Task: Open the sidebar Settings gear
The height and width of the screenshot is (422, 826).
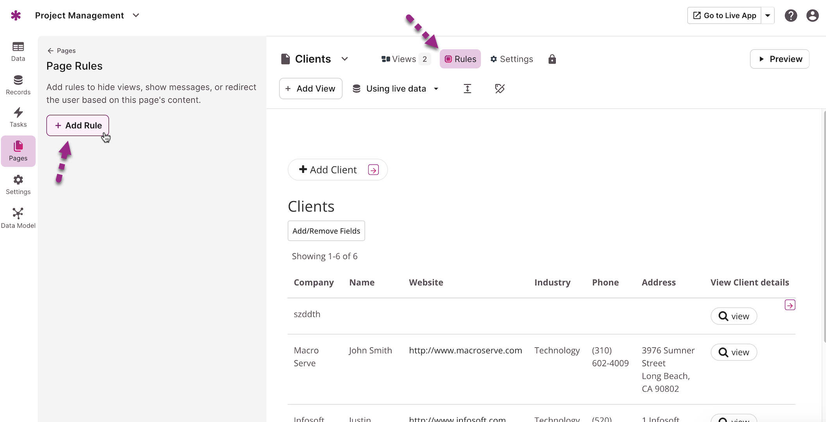Action: [18, 185]
